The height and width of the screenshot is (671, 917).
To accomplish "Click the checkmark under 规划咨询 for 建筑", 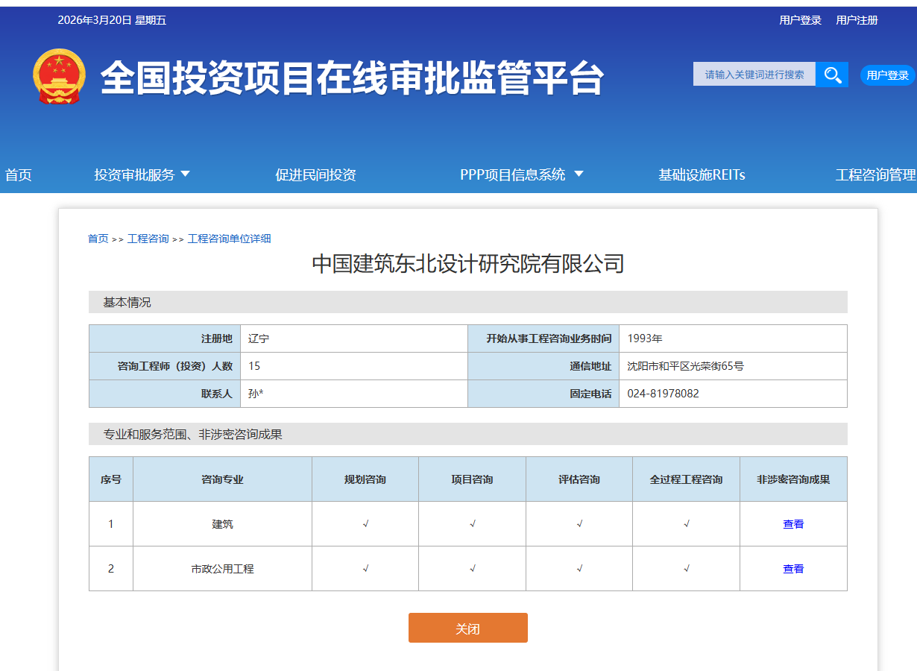I will (365, 524).
